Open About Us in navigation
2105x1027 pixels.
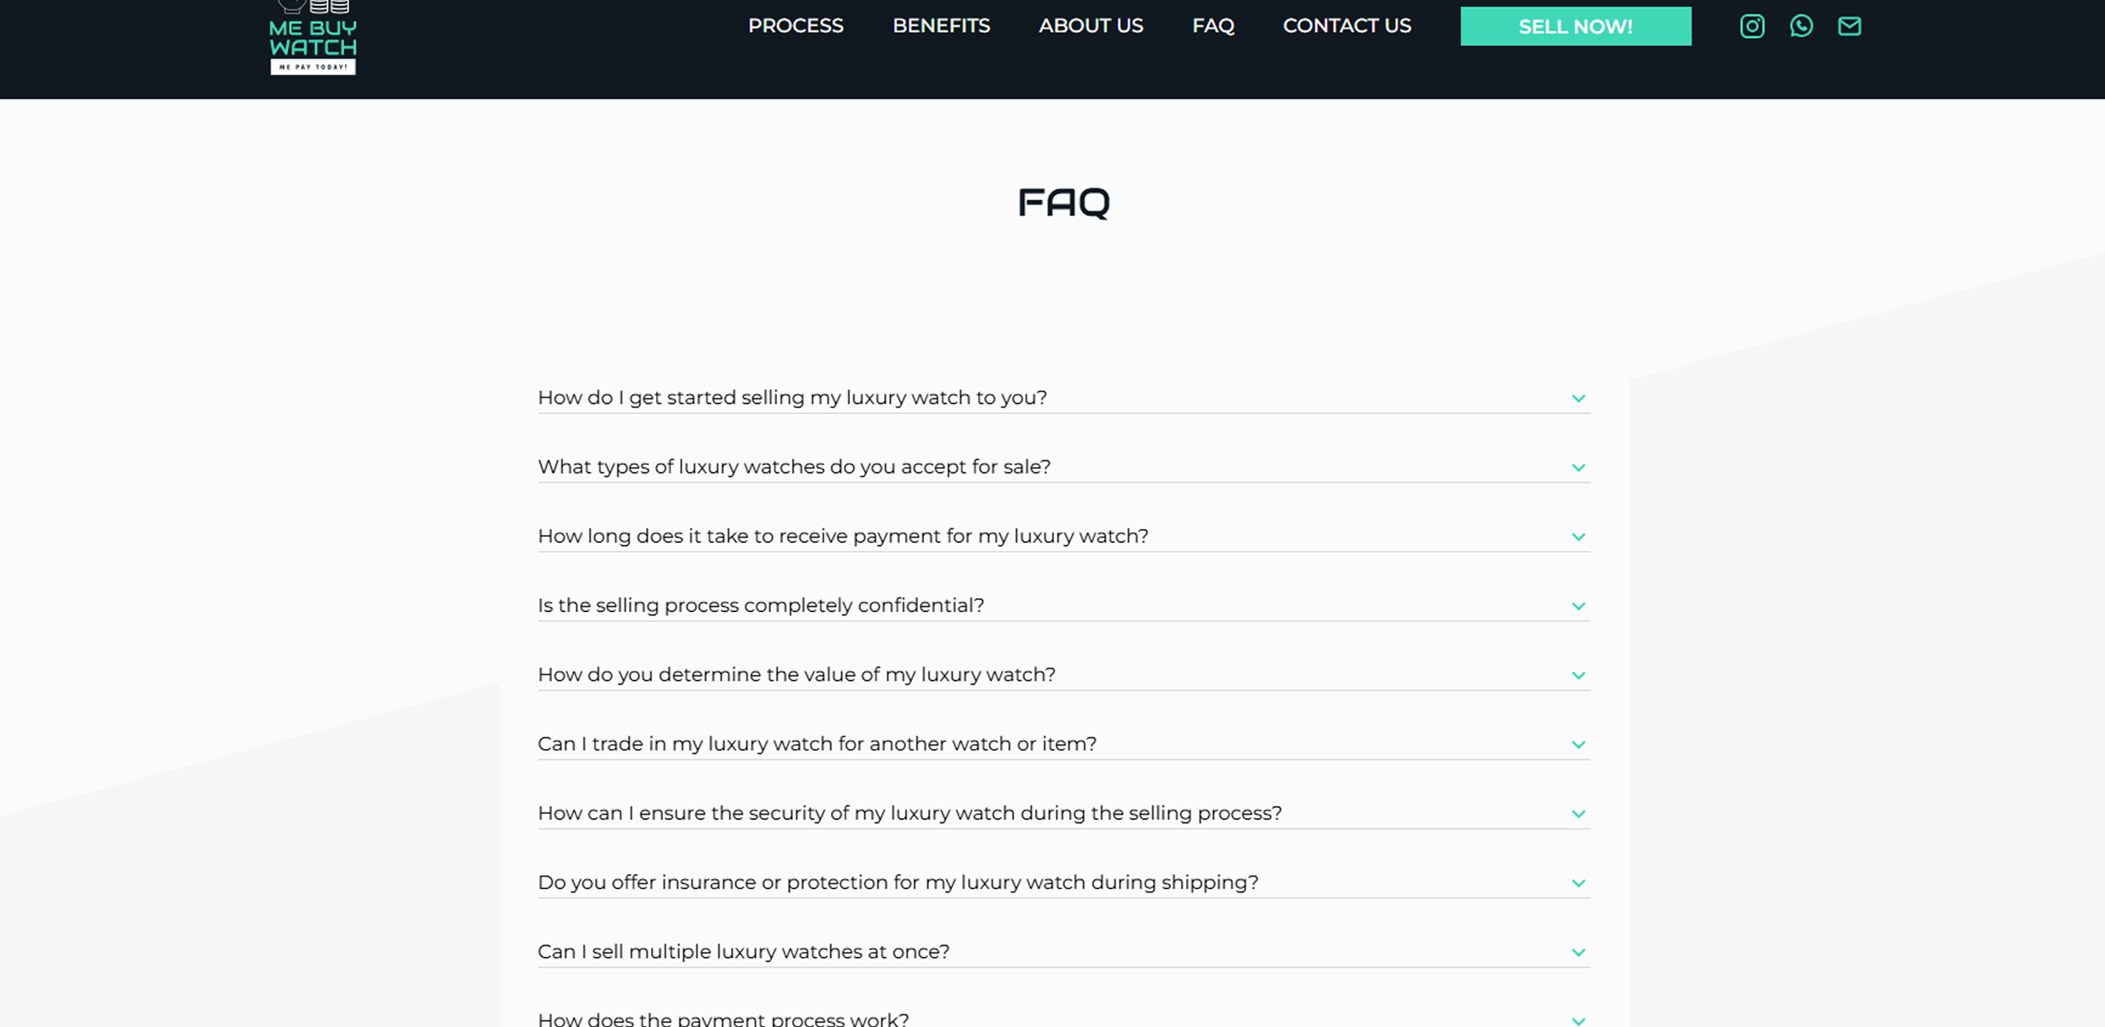[1091, 26]
